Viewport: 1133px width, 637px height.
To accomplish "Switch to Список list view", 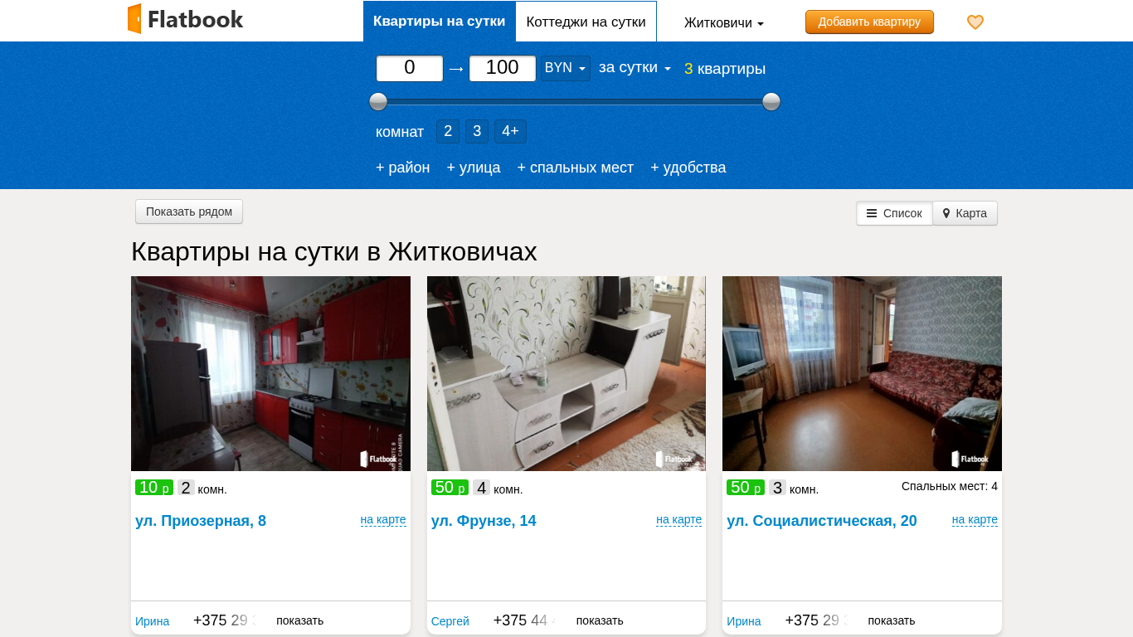I will pyautogui.click(x=894, y=213).
